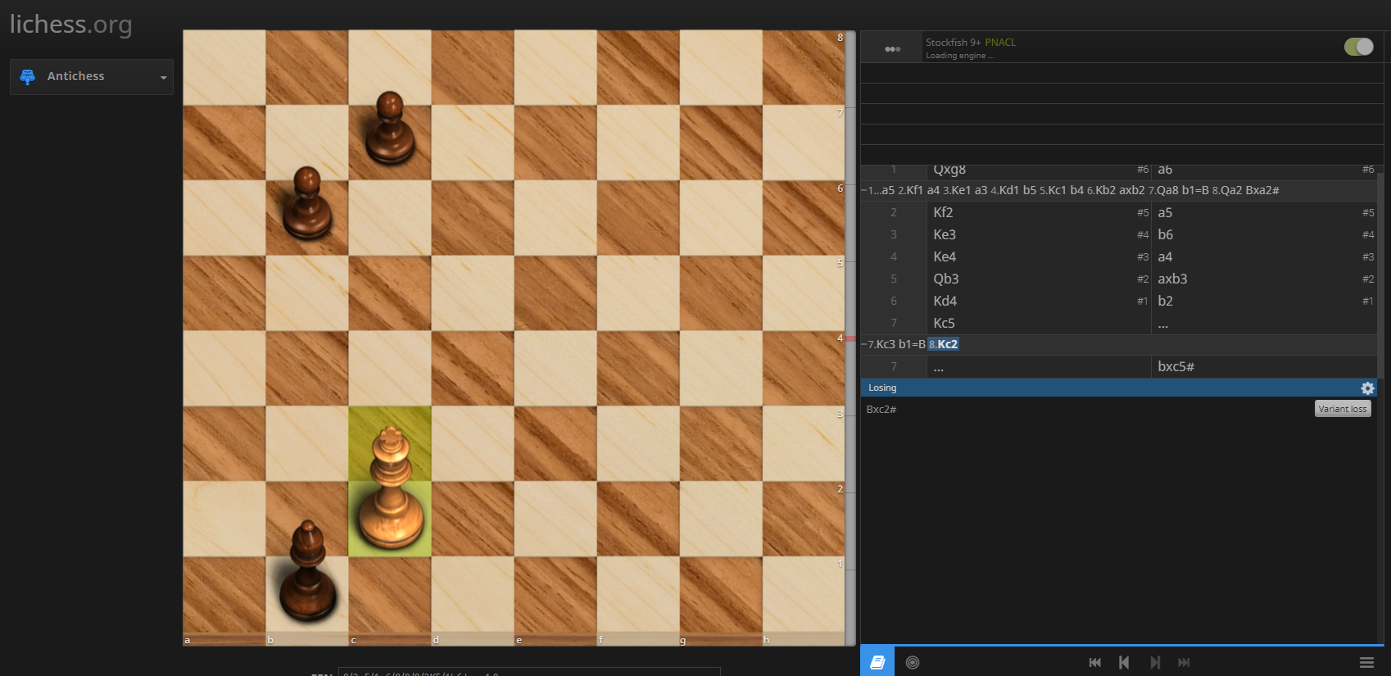Open the three-dots engine indicator
This screenshot has width=1391, height=676.
pyautogui.click(x=893, y=49)
